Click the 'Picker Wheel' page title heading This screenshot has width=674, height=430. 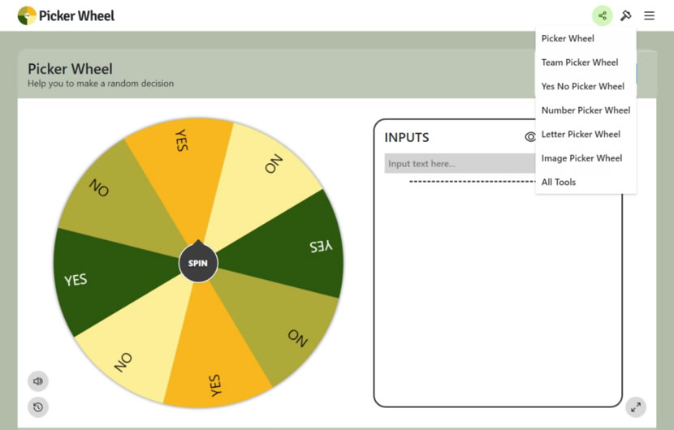point(70,69)
